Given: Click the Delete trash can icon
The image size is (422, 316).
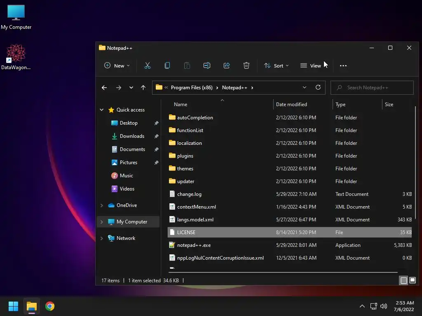Looking at the screenshot, I should [x=246, y=65].
